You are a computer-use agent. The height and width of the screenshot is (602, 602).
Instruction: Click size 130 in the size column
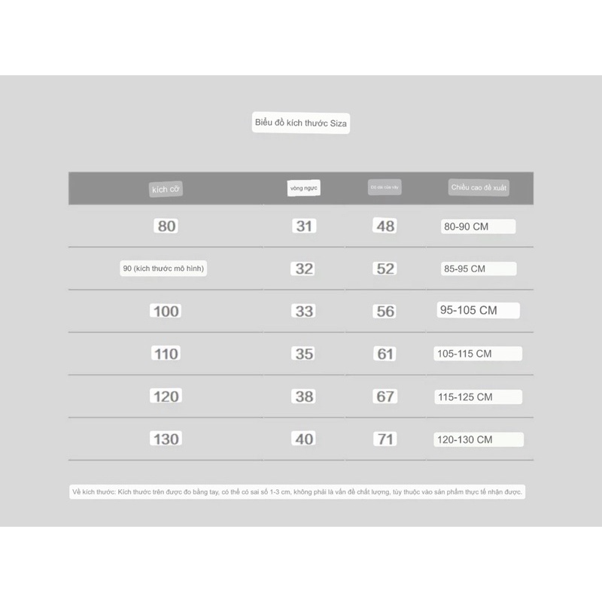[166, 439]
